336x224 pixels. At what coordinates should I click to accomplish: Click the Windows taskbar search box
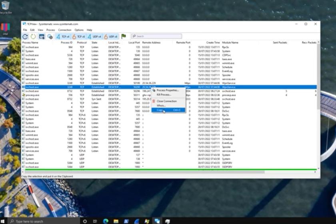point(44,221)
